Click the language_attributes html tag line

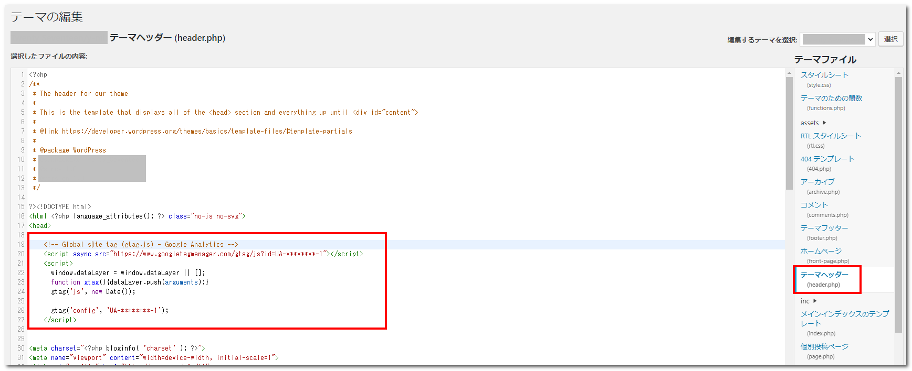[137, 216]
